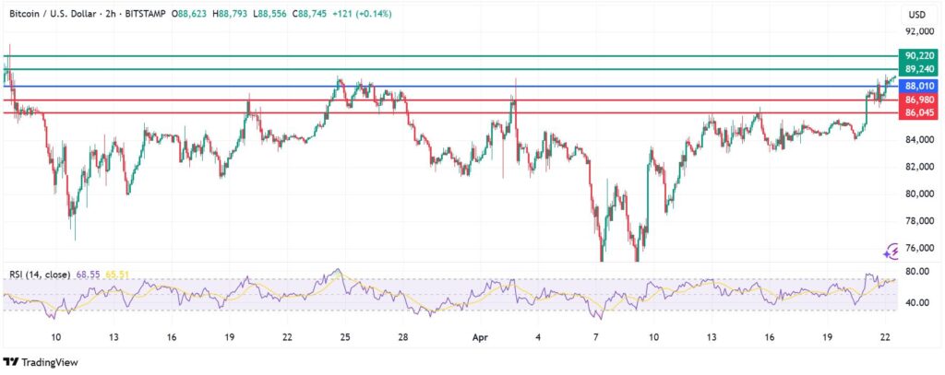Screen dimensions: 945x375
Task: Click the purple lightning bolt replay icon
Action: point(892,251)
